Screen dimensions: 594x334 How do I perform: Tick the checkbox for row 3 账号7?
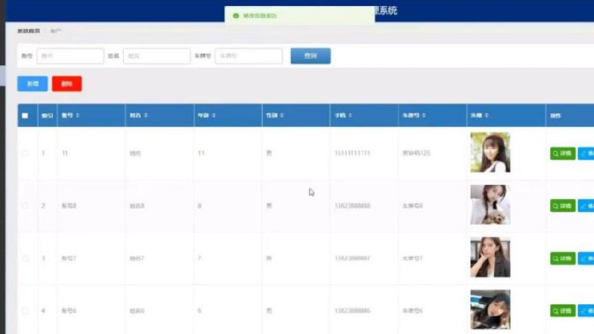click(25, 258)
